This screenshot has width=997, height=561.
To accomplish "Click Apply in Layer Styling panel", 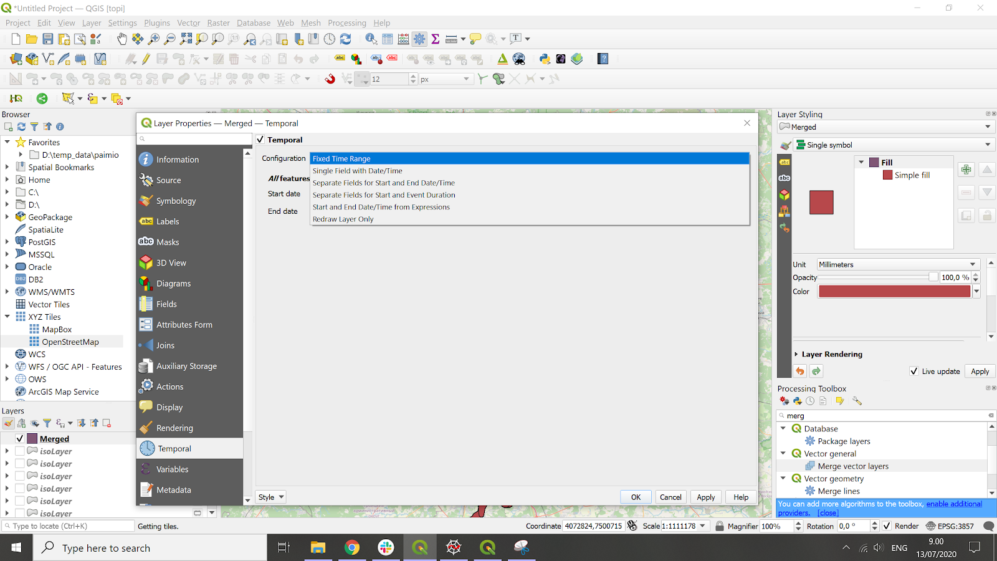I will click(980, 372).
